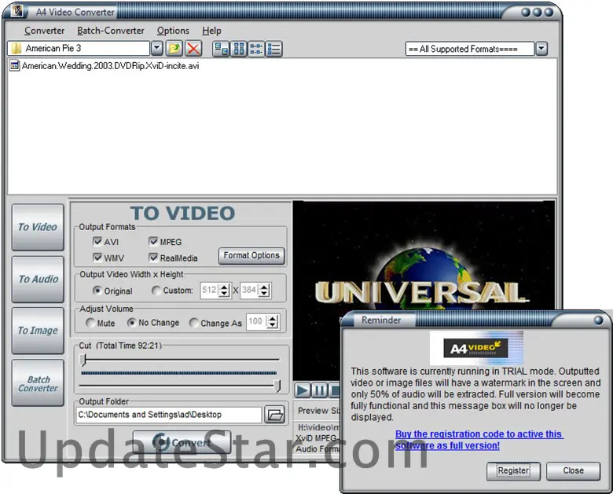Click the cut end slider handle
The image size is (613, 494).
tap(277, 386)
